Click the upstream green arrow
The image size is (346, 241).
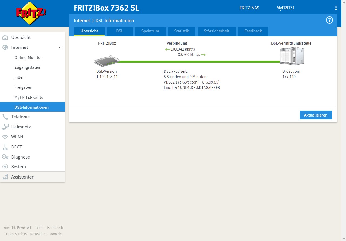[x=203, y=55]
